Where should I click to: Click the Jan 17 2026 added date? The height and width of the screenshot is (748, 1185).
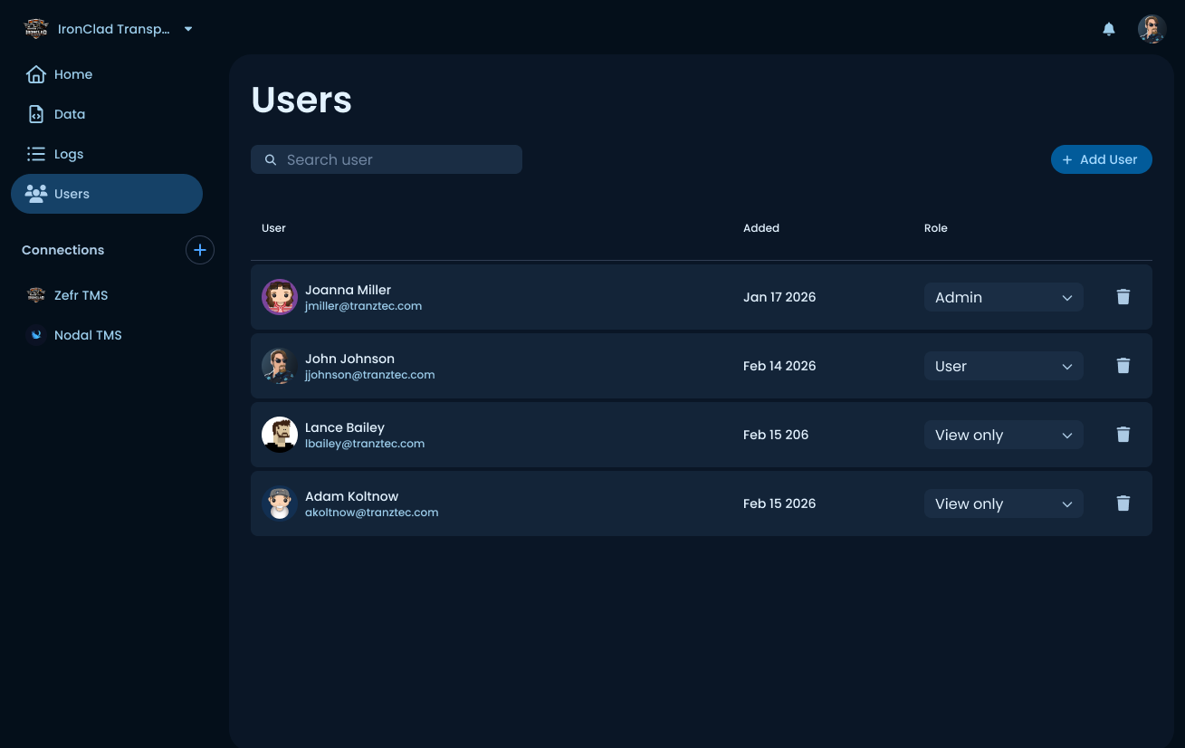779,297
